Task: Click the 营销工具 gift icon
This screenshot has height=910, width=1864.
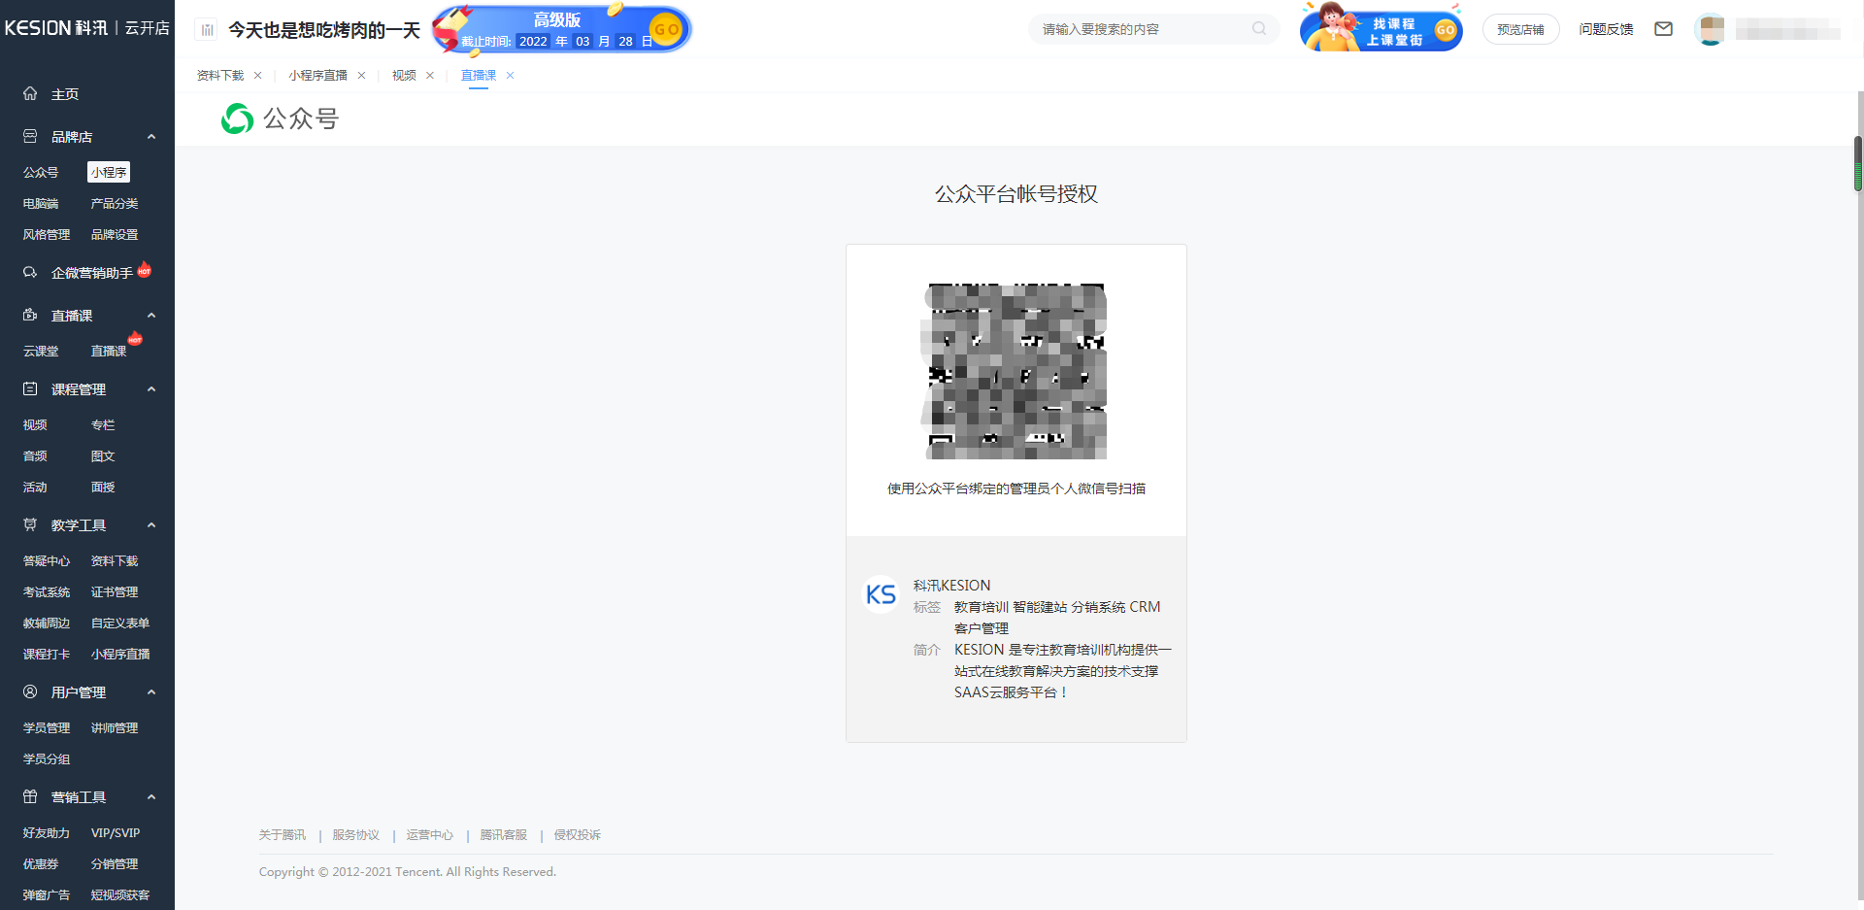Action: [x=30, y=796]
